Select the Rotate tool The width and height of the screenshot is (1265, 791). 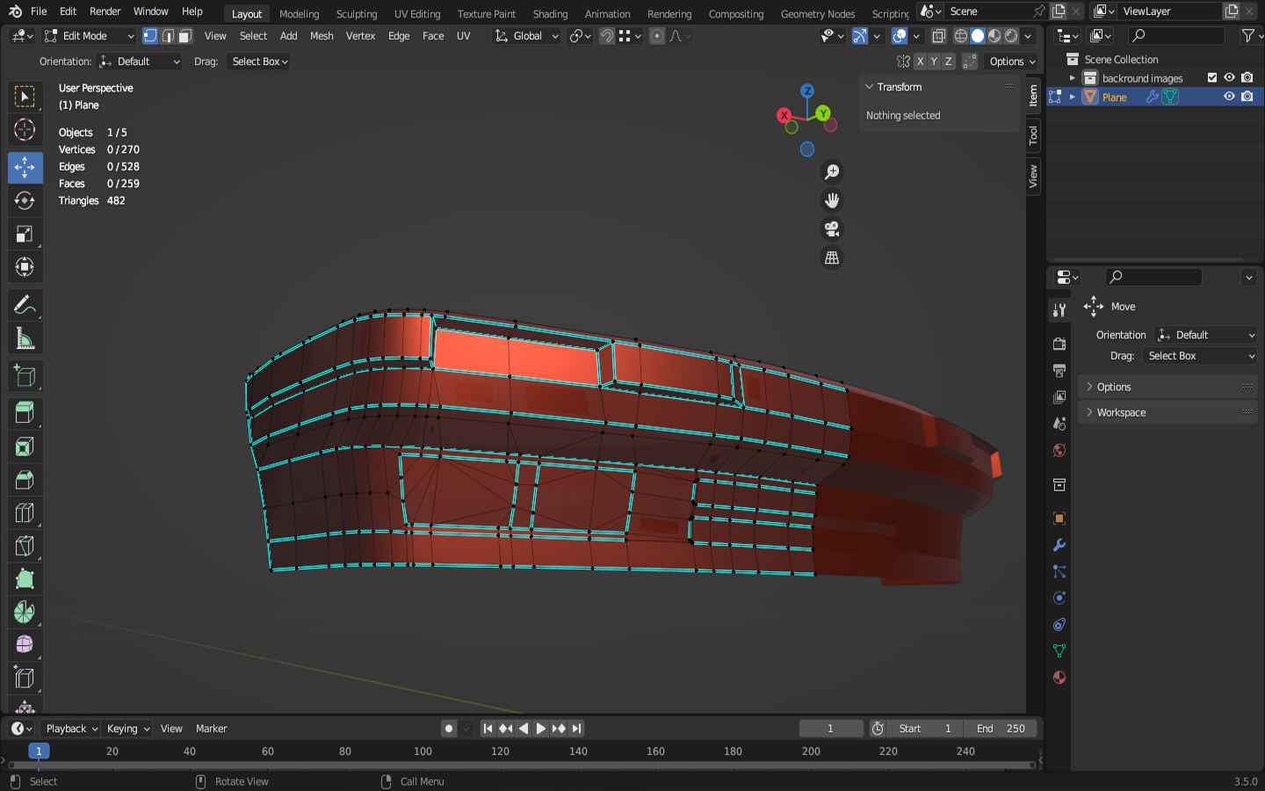pyautogui.click(x=25, y=200)
